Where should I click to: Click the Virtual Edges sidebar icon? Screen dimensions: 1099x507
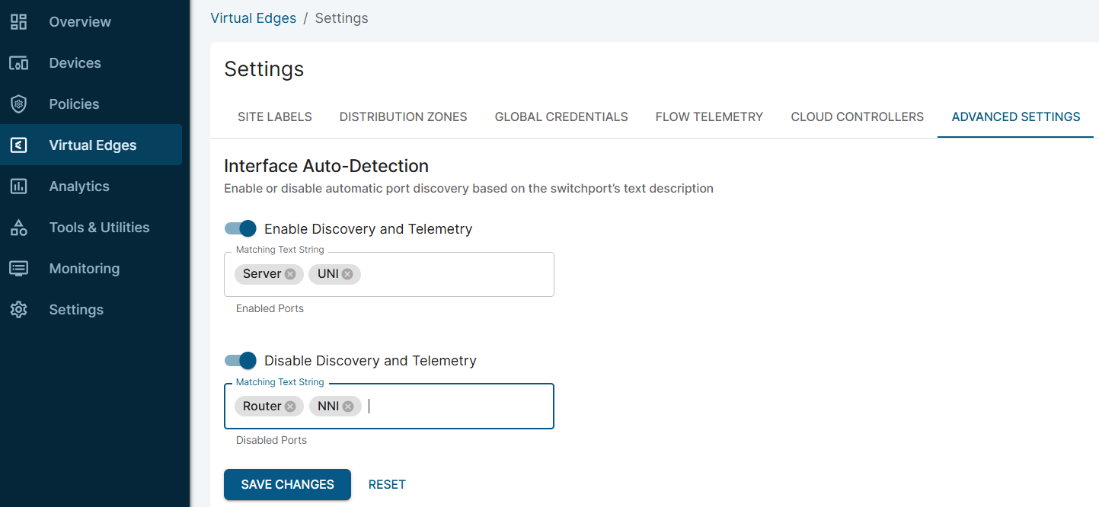(x=19, y=145)
